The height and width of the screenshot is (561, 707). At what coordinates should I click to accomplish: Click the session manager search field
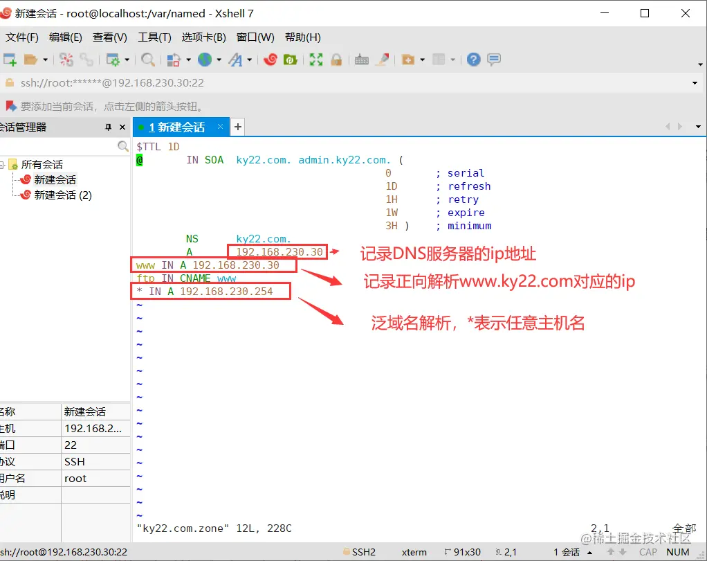[x=57, y=146]
